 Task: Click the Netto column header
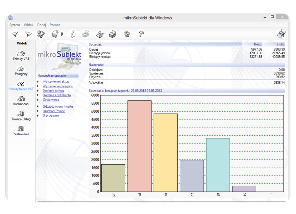[258, 44]
